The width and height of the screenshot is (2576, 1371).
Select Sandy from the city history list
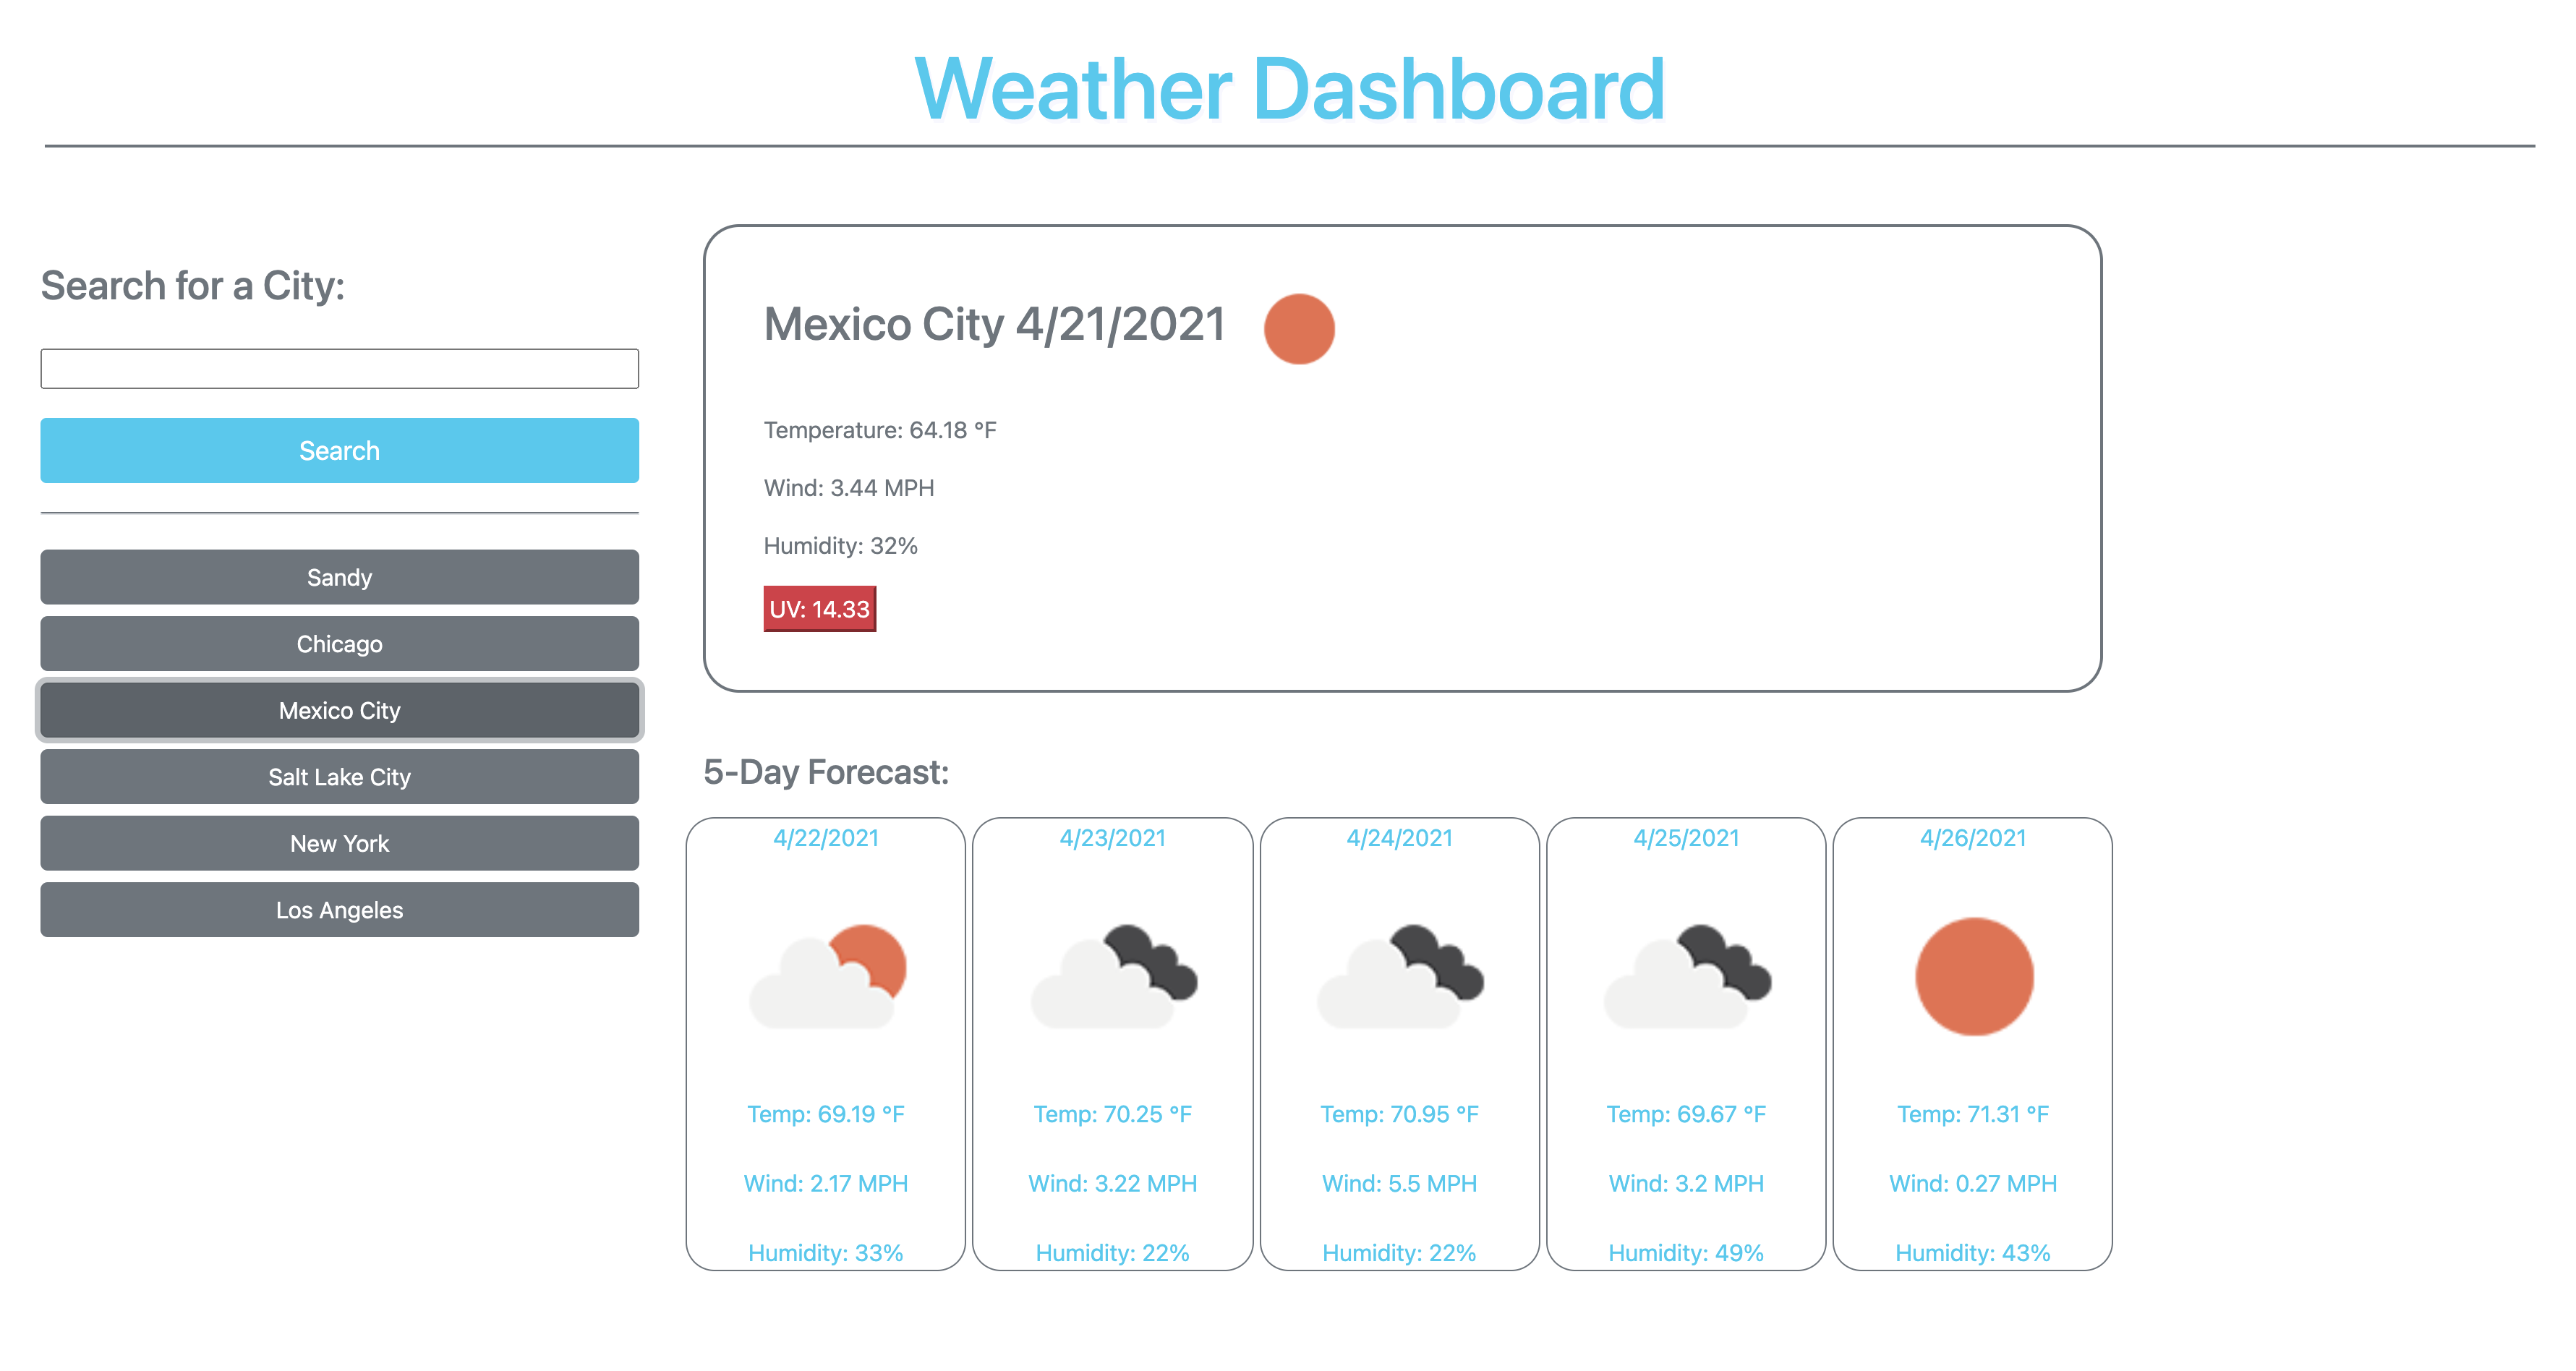[x=339, y=577]
